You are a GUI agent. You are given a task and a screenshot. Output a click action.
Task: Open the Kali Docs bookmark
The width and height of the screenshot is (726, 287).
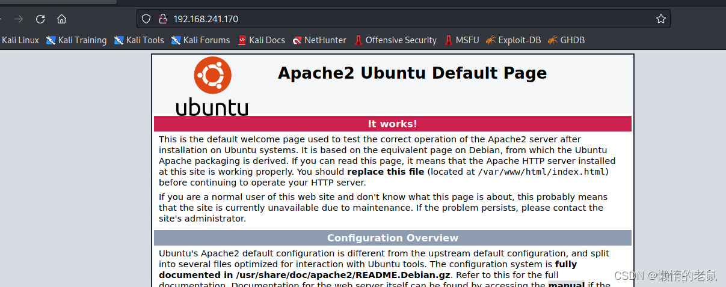pyautogui.click(x=261, y=40)
